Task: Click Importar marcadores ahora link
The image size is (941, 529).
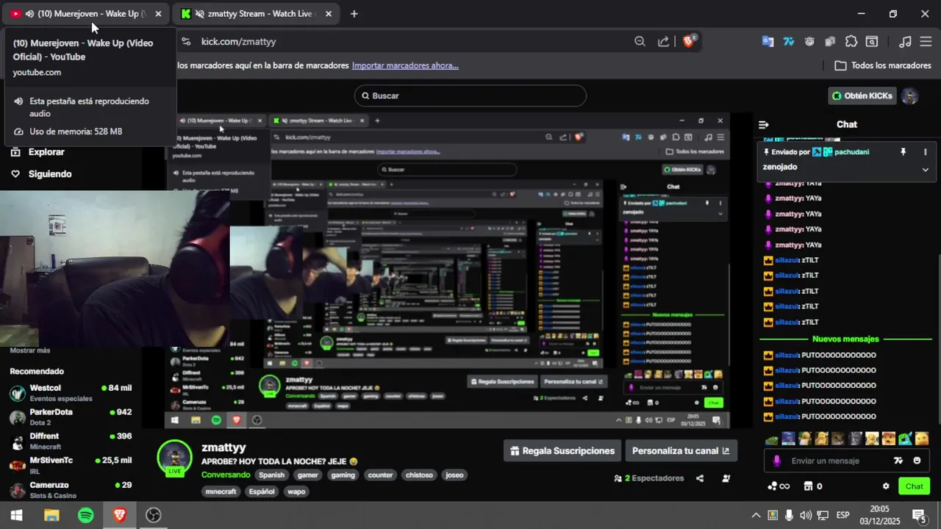Action: (x=405, y=65)
